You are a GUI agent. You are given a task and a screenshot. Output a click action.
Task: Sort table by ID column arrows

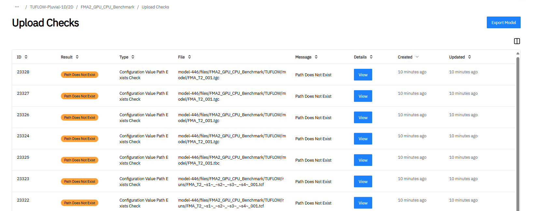click(26, 57)
